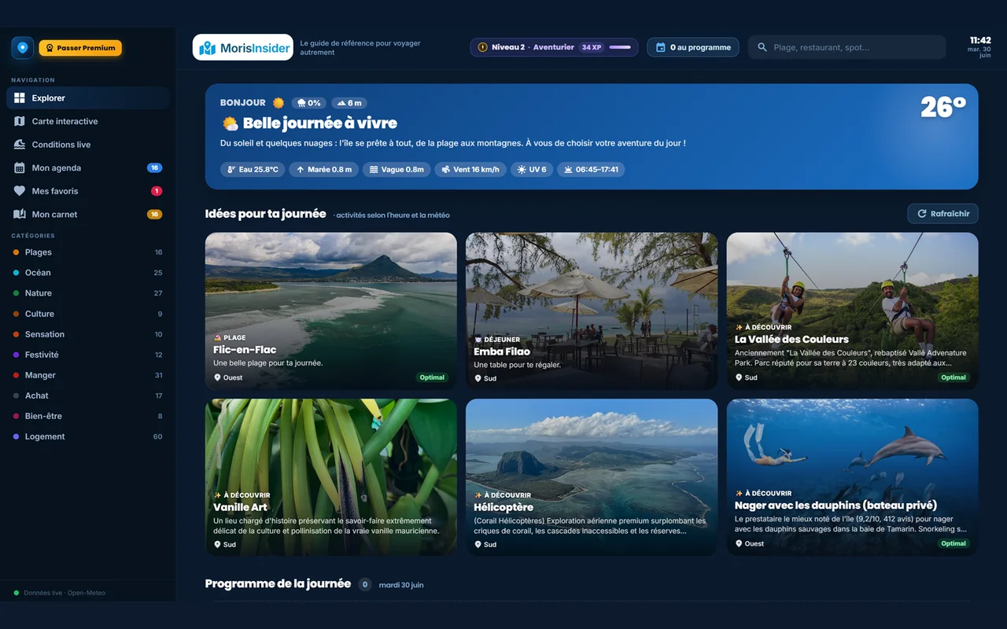Viewport: 1007px width, 629px height.
Task: Click the blue location pin app icon
Action: [22, 48]
